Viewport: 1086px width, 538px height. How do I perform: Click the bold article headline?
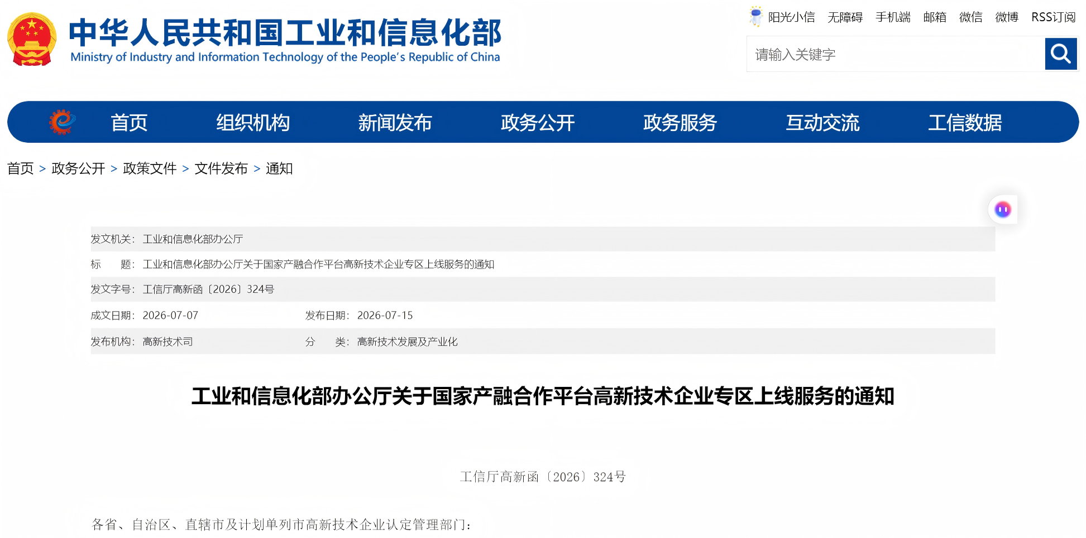[x=543, y=396]
